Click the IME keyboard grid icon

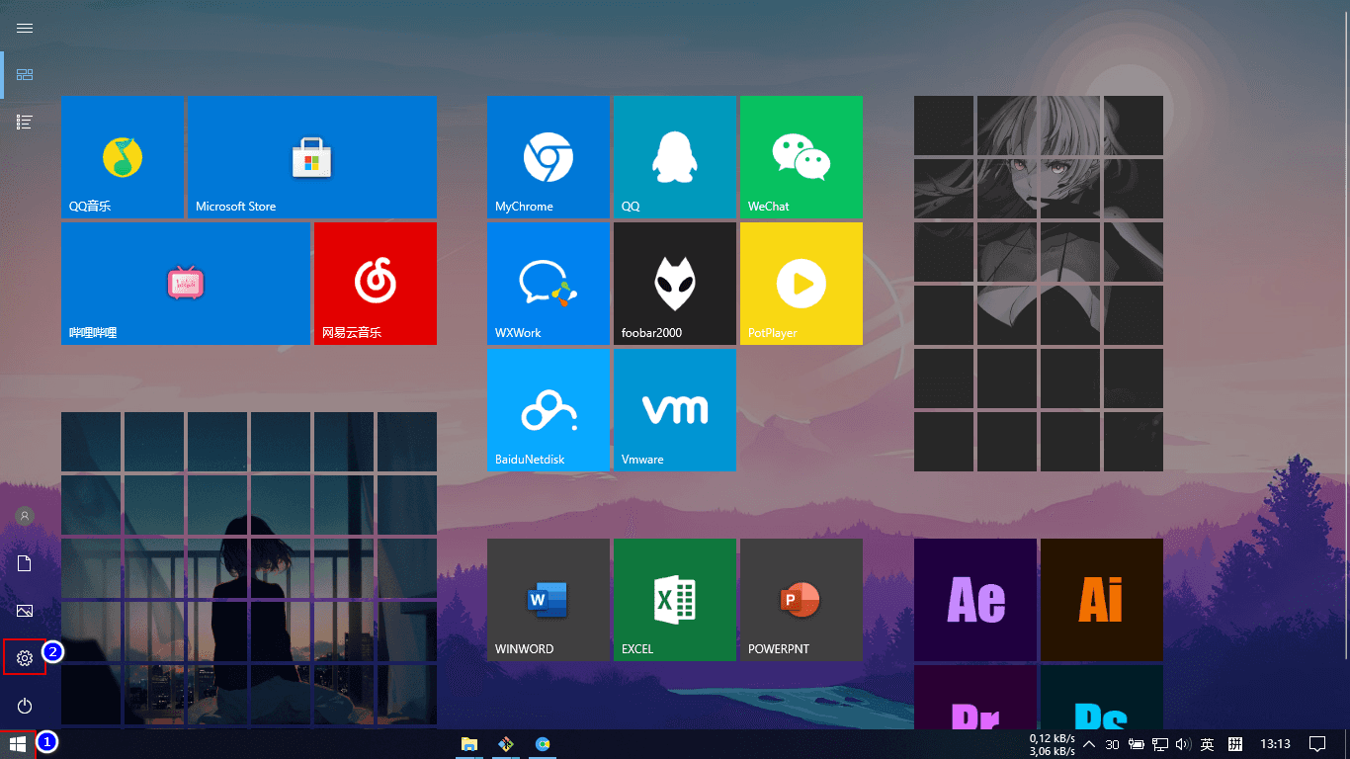point(1235,744)
